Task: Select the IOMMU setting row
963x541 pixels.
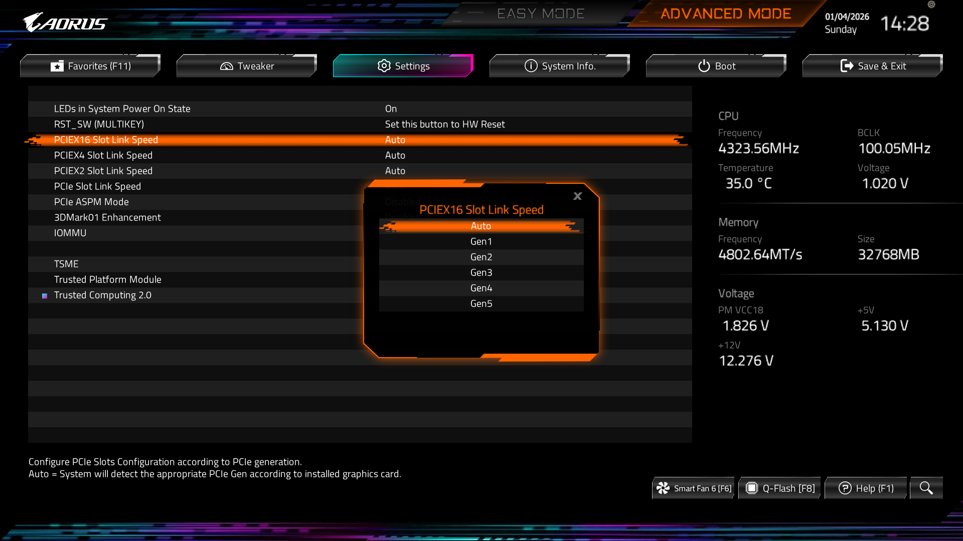Action: click(70, 233)
